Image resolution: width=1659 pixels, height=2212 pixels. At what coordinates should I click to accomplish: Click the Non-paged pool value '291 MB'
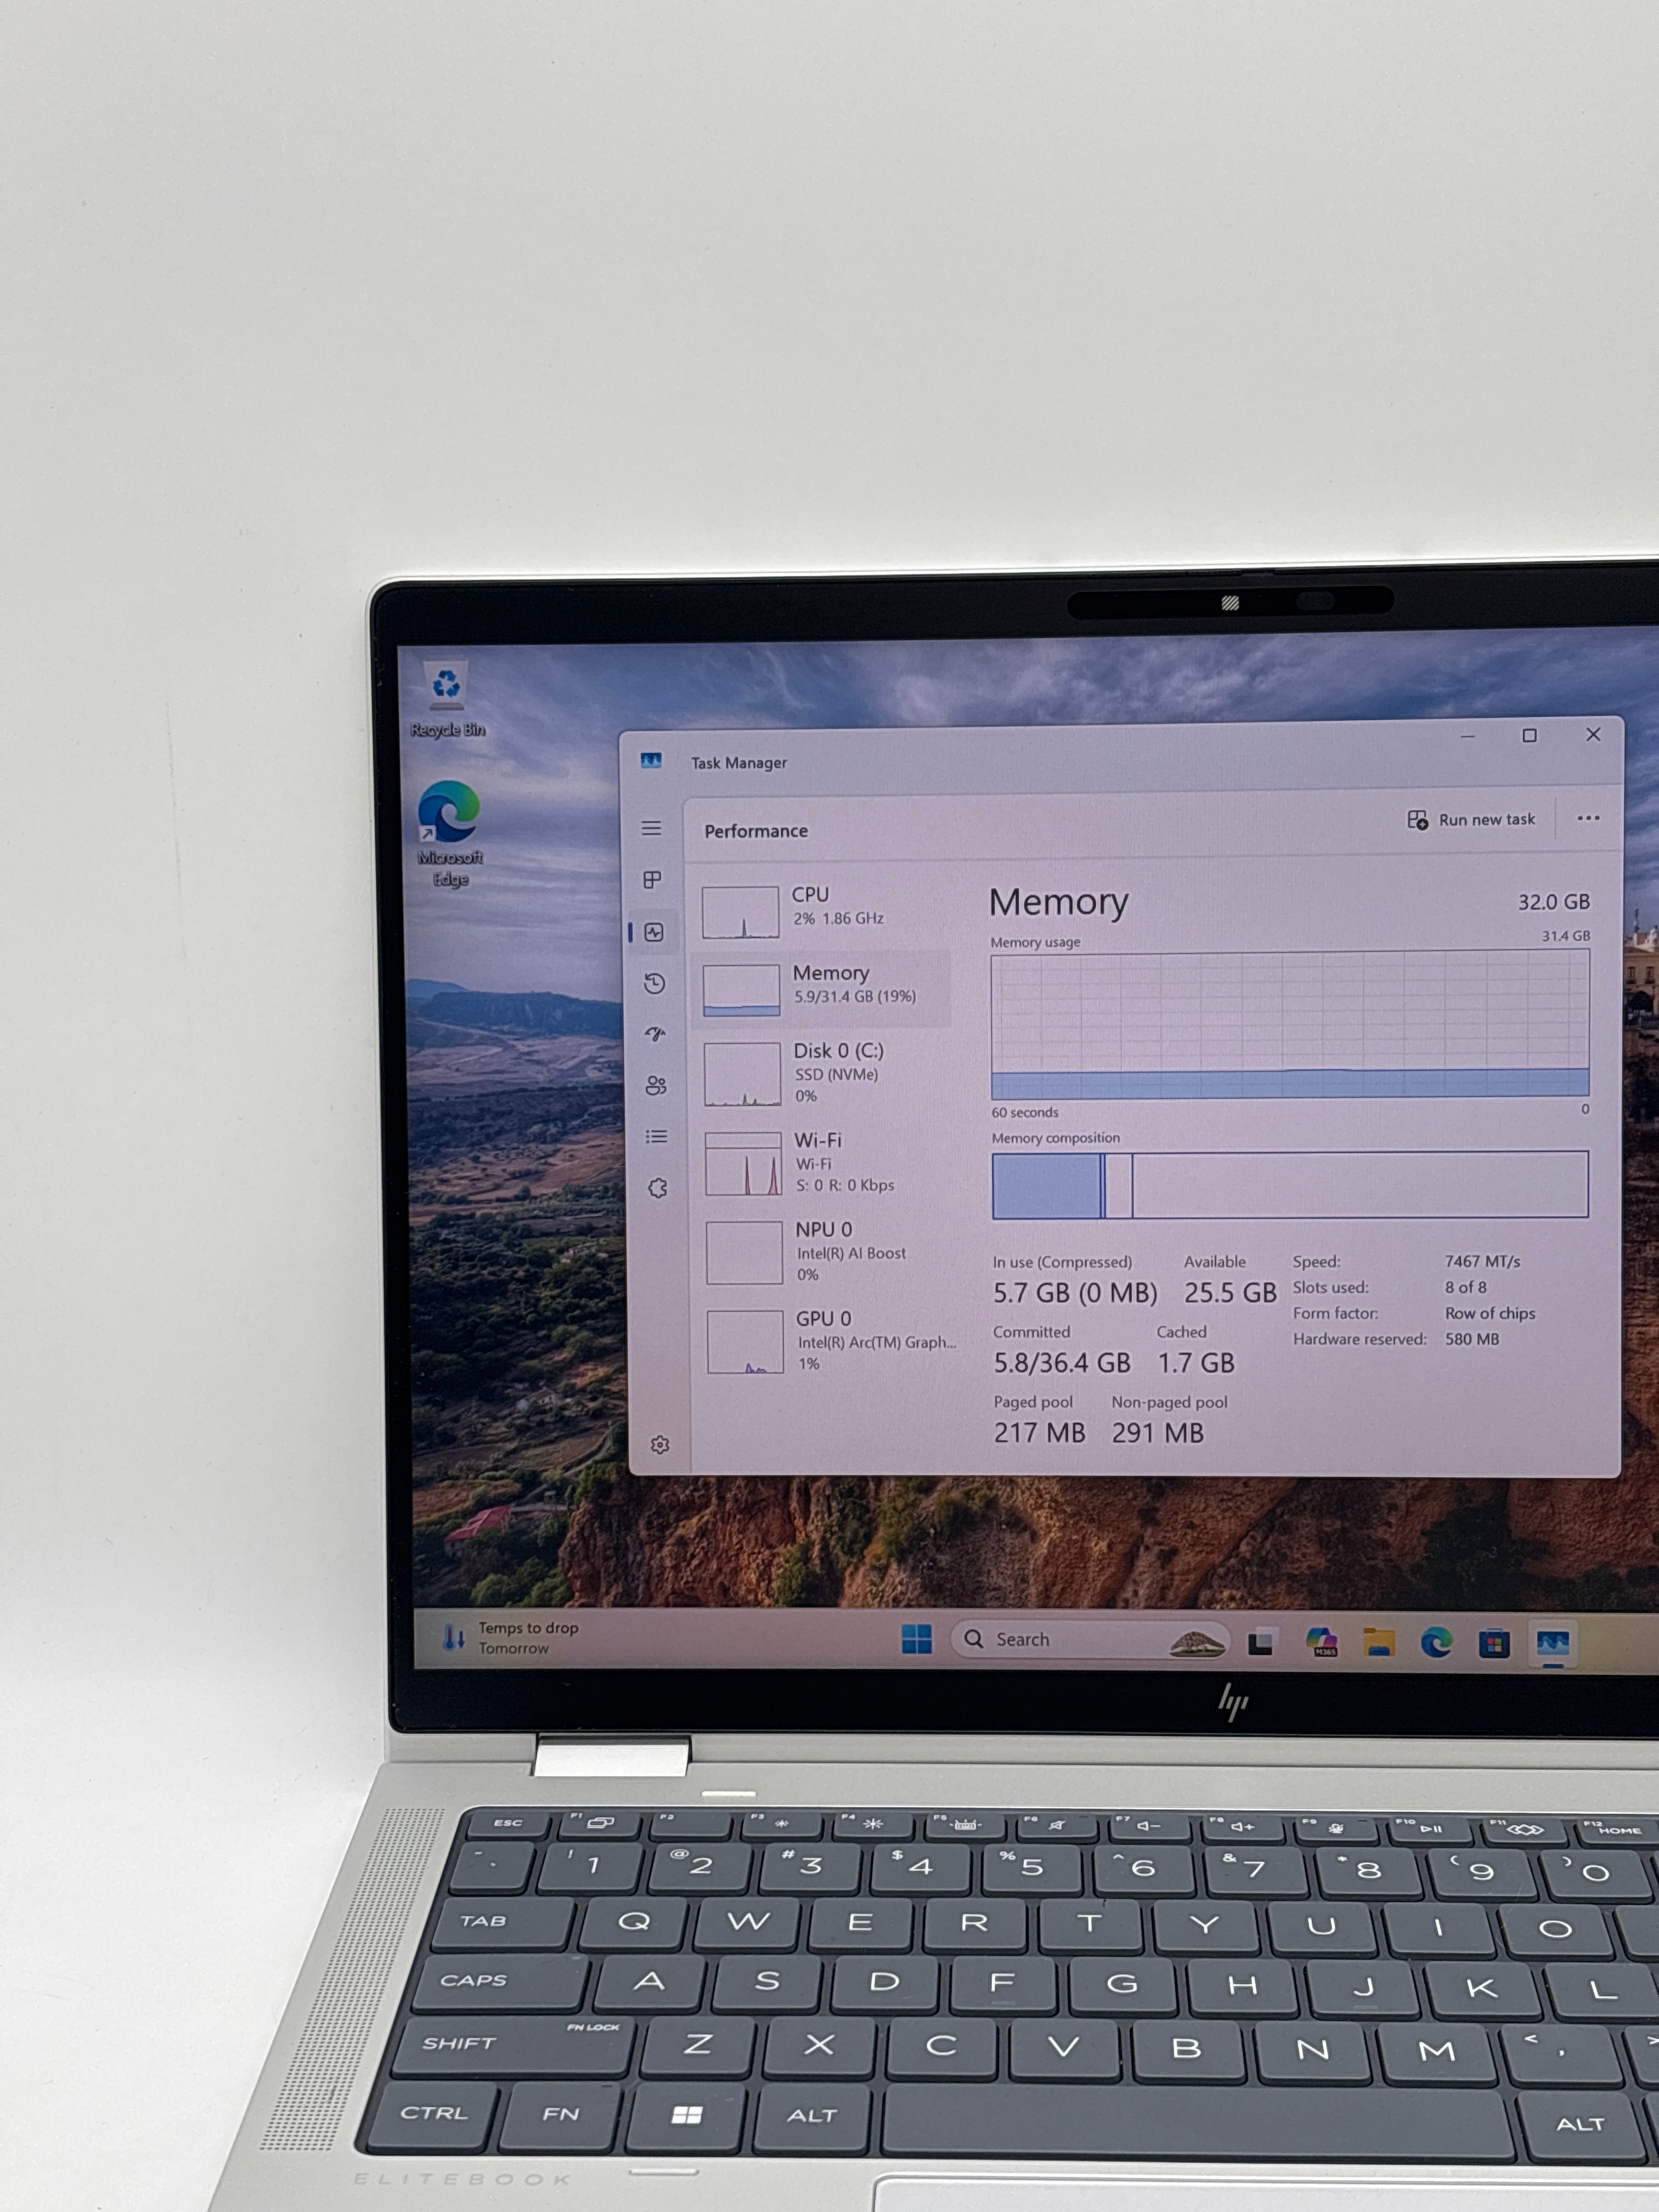pyautogui.click(x=1158, y=1433)
